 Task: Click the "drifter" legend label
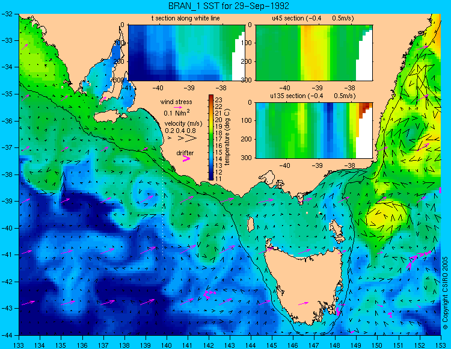click(x=185, y=153)
